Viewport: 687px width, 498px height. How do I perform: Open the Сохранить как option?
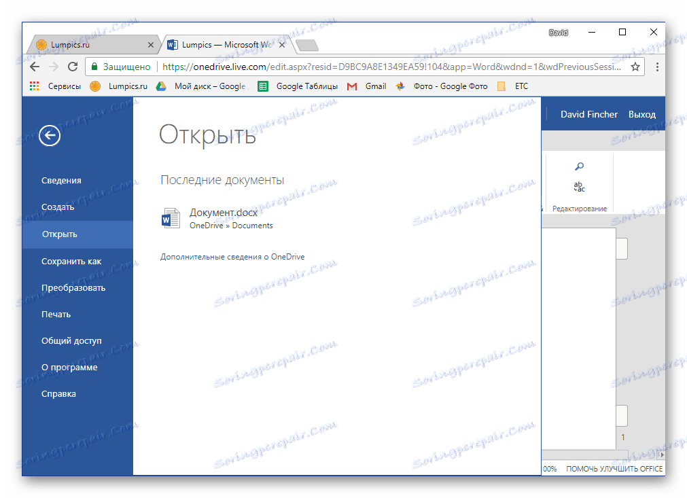point(71,262)
